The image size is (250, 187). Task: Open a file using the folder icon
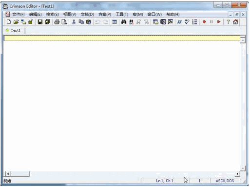coord(16,22)
